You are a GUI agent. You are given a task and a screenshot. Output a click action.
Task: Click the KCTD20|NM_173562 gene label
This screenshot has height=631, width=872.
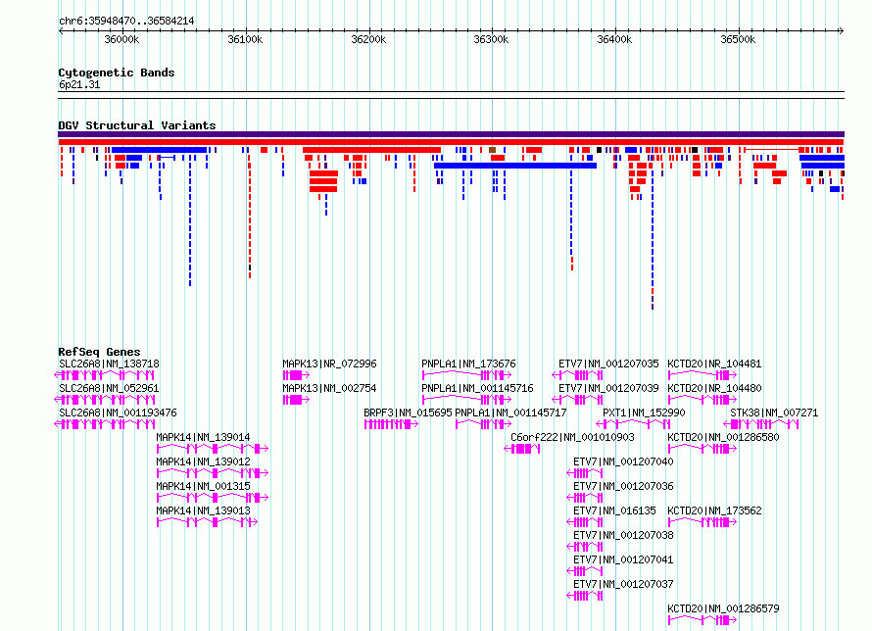point(714,510)
